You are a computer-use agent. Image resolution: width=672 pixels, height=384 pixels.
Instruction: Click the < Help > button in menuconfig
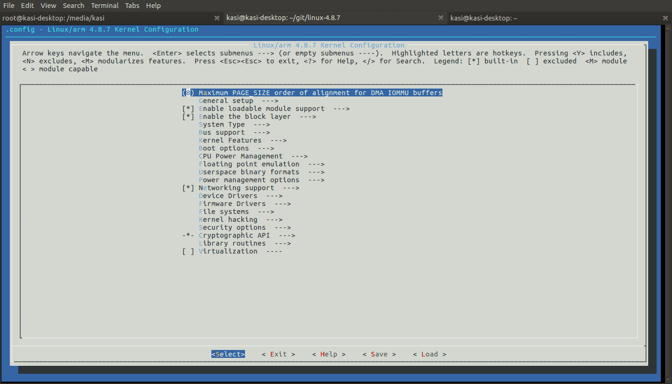pos(329,354)
